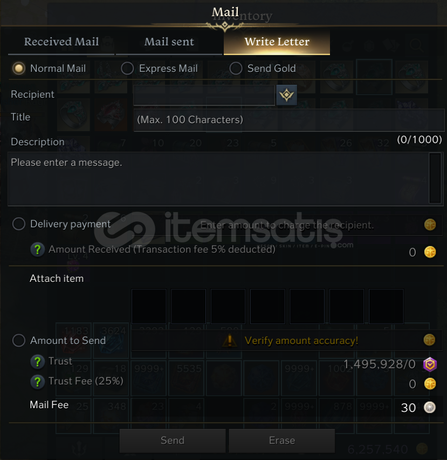Click gold coin icon in Amount Received row

[430, 252]
